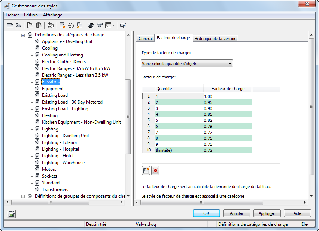Click the Quantité column header

(x=179, y=89)
